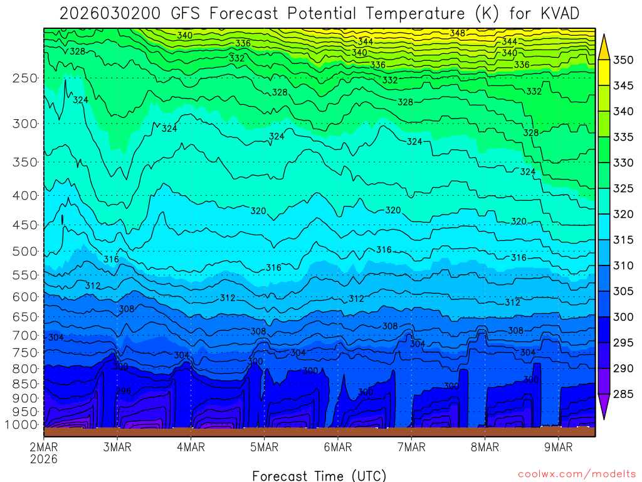Click the 950 pressure level label
Viewport: 642px width, 482px height.
point(25,412)
